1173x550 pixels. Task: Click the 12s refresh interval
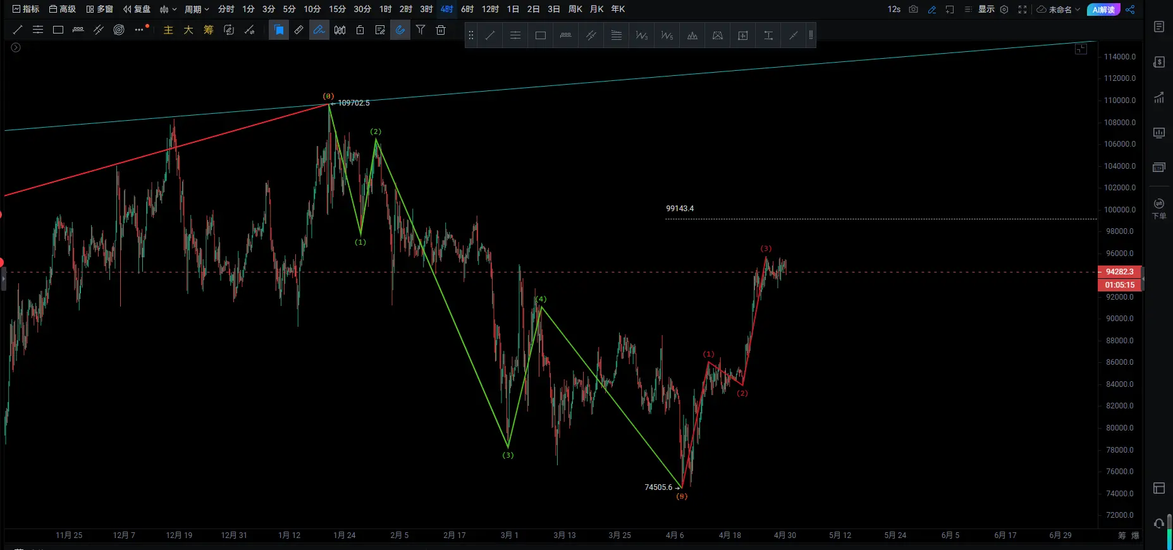(x=894, y=9)
